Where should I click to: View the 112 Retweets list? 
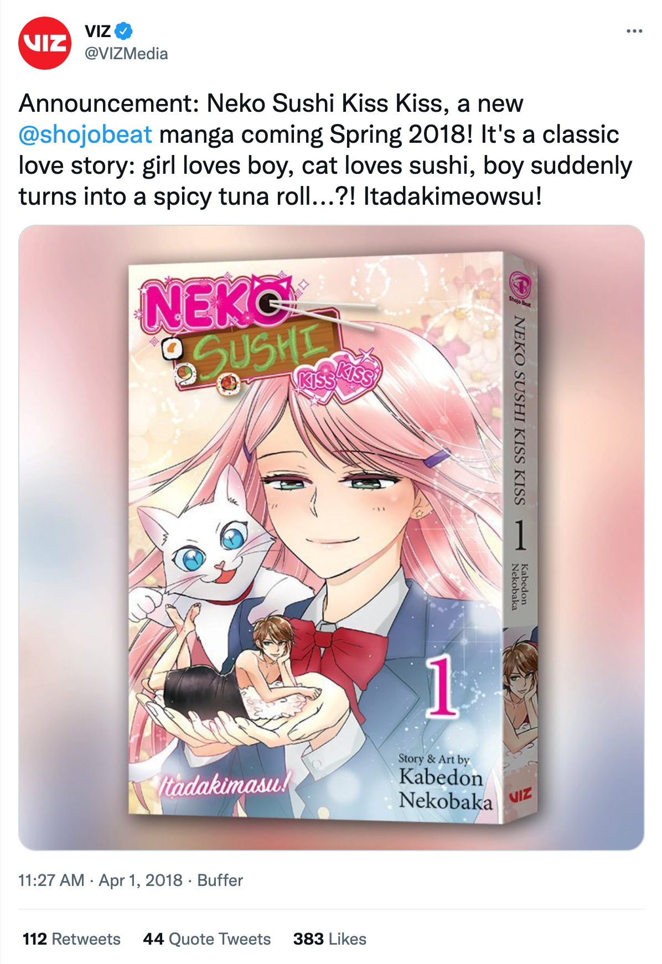point(71,939)
